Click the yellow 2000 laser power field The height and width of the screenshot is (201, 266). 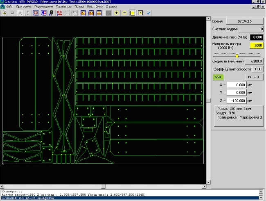pos(256,45)
